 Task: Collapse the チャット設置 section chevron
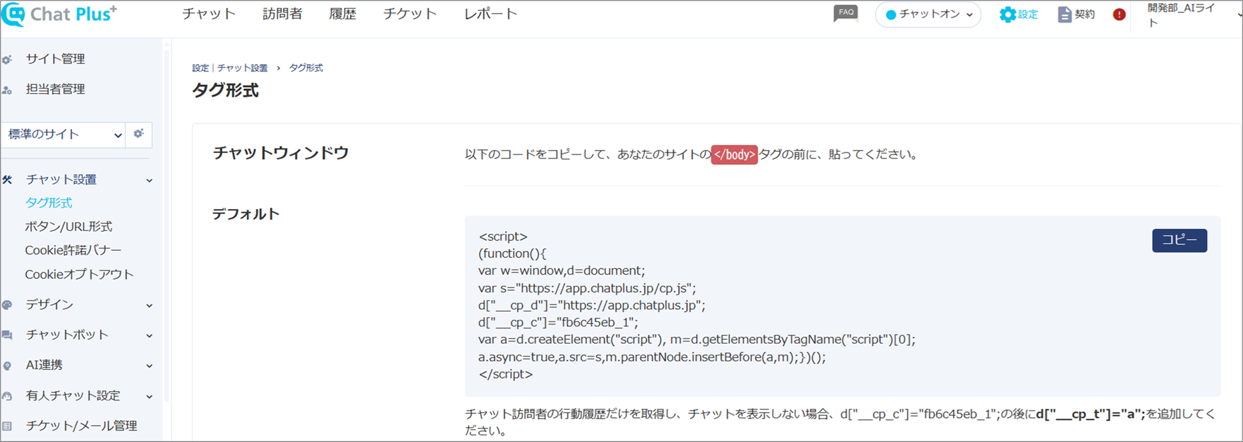pos(150,180)
